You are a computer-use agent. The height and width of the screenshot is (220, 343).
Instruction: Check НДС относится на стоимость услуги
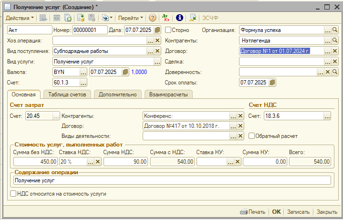pyautogui.click(x=13, y=194)
